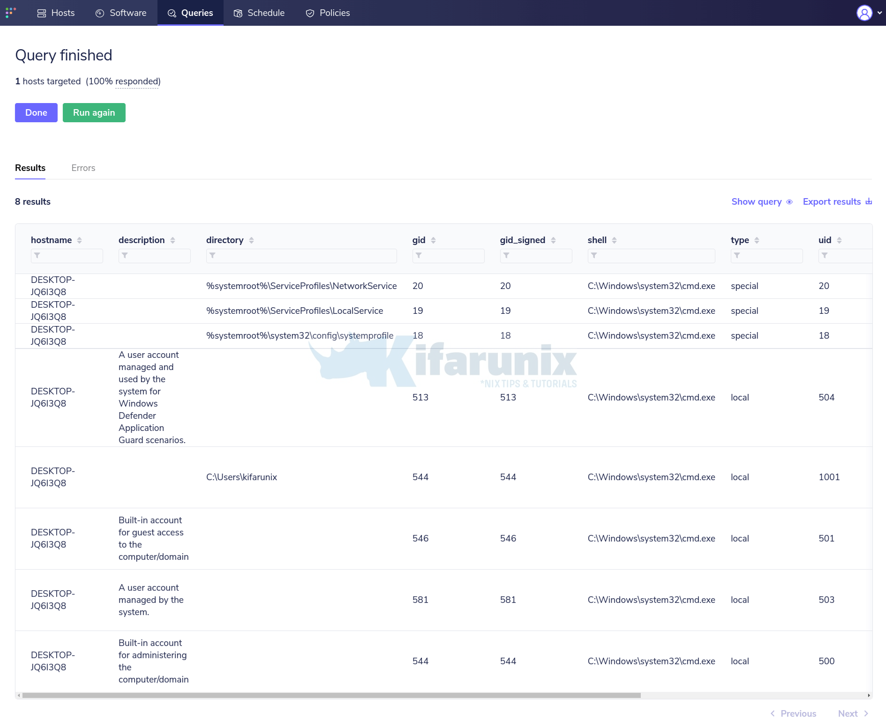Show query via the eye link

(762, 202)
